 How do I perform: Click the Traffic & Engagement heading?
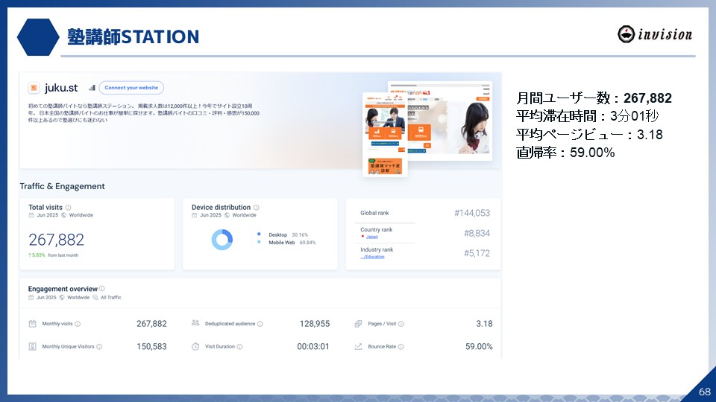[62, 186]
